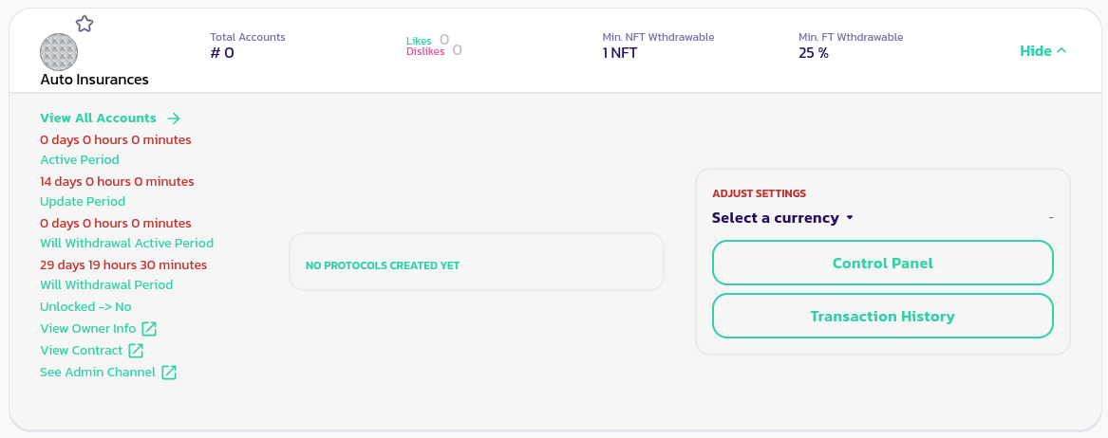This screenshot has width=1108, height=438.
Task: Open Transaction History
Action: pos(882,317)
